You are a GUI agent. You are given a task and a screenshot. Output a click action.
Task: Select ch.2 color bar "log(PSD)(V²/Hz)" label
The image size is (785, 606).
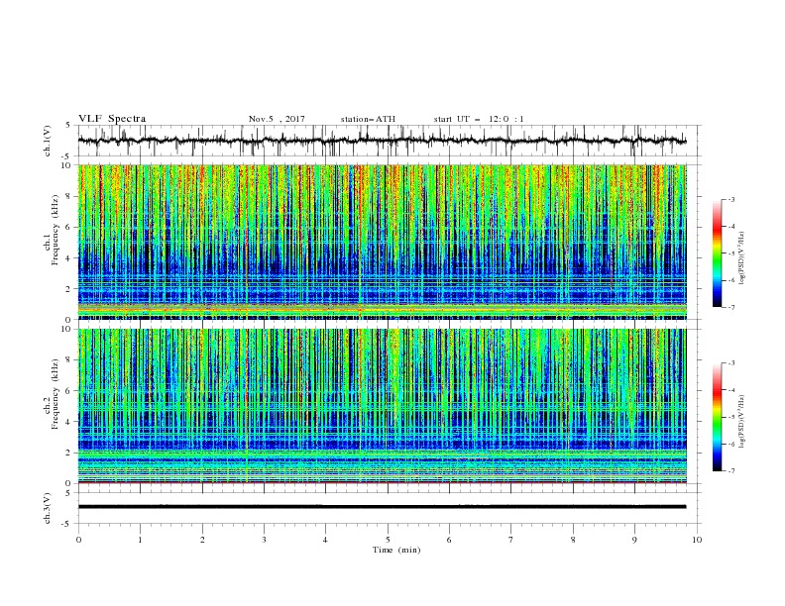(742, 422)
